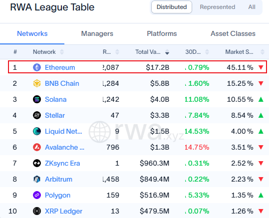
Task: Click the Arbitrum logo icon
Action: (x=37, y=179)
